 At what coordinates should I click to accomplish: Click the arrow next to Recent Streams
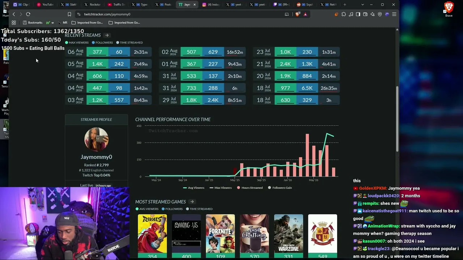pyautogui.click(x=107, y=35)
